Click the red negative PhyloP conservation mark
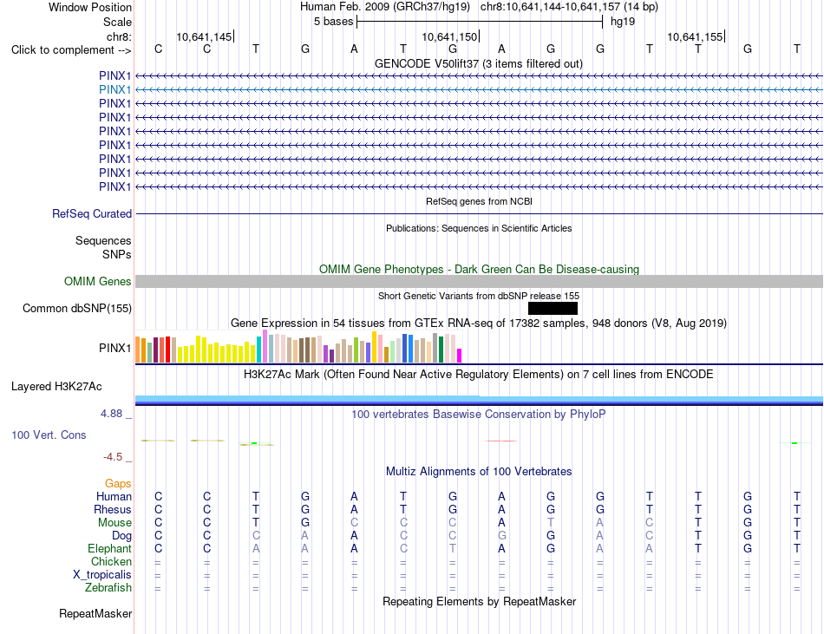The height and width of the screenshot is (634, 824). (501, 441)
